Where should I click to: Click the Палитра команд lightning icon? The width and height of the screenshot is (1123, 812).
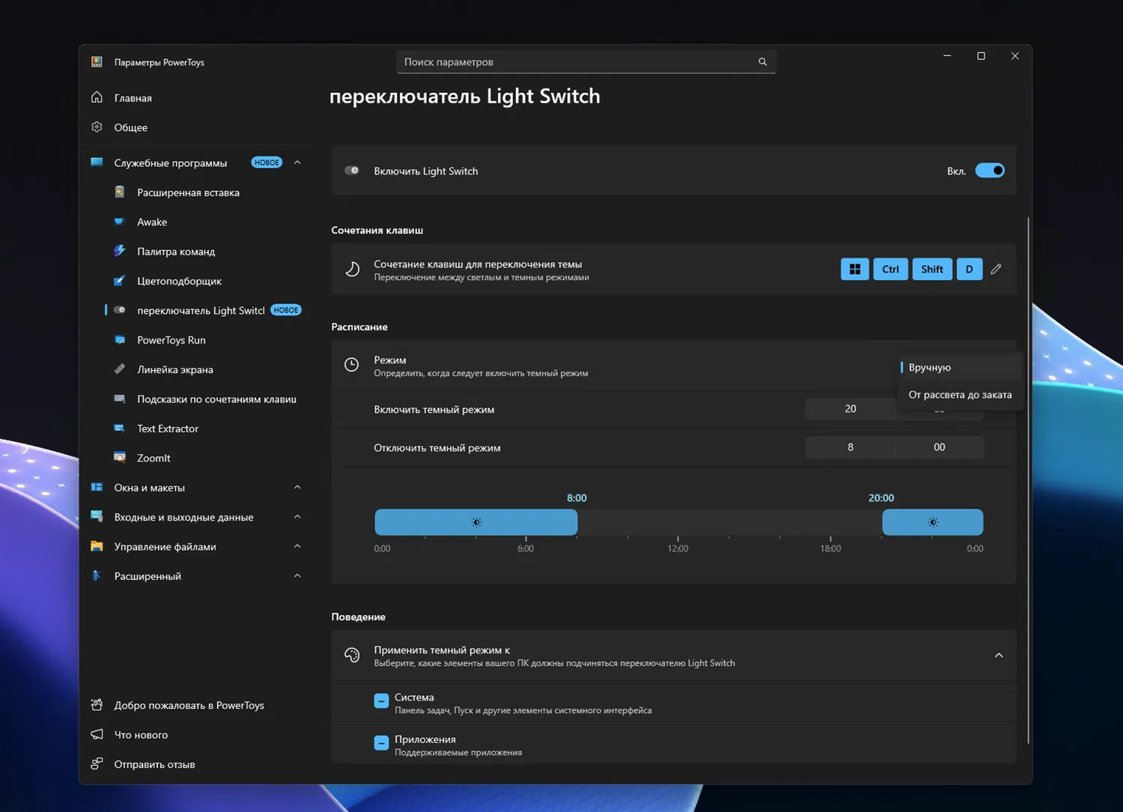tap(120, 251)
